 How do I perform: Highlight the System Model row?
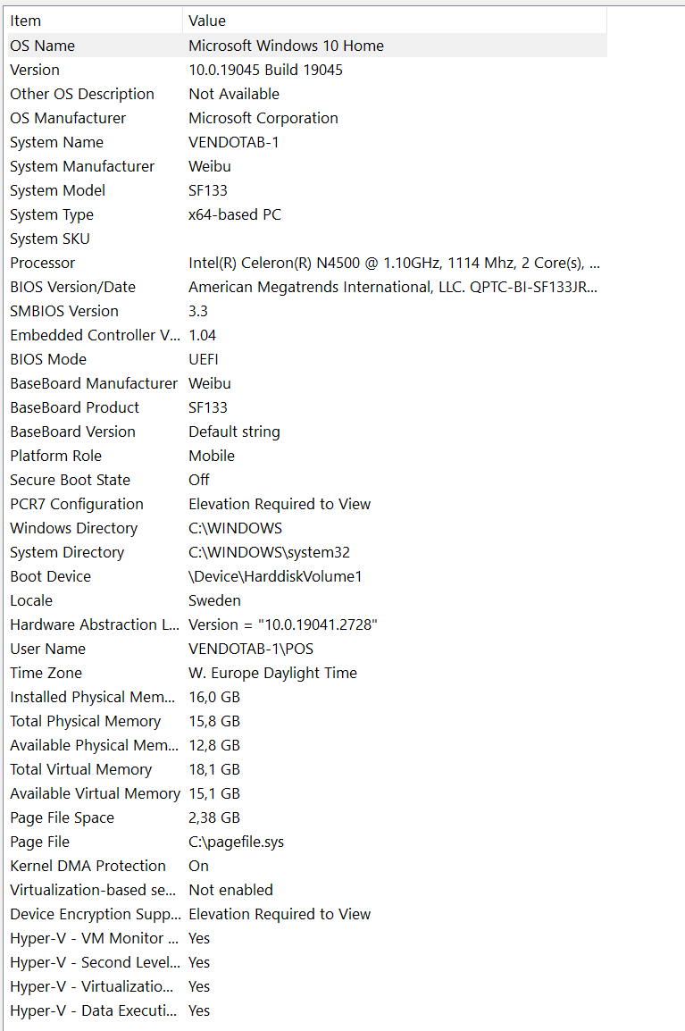click(58, 190)
